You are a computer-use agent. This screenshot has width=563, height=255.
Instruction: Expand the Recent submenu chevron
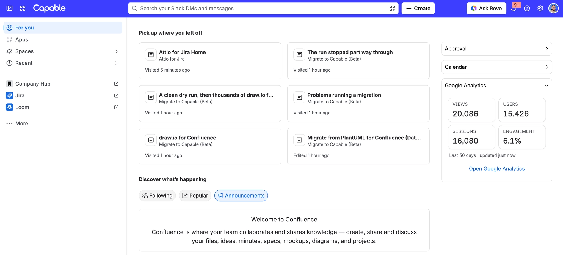[117, 63]
